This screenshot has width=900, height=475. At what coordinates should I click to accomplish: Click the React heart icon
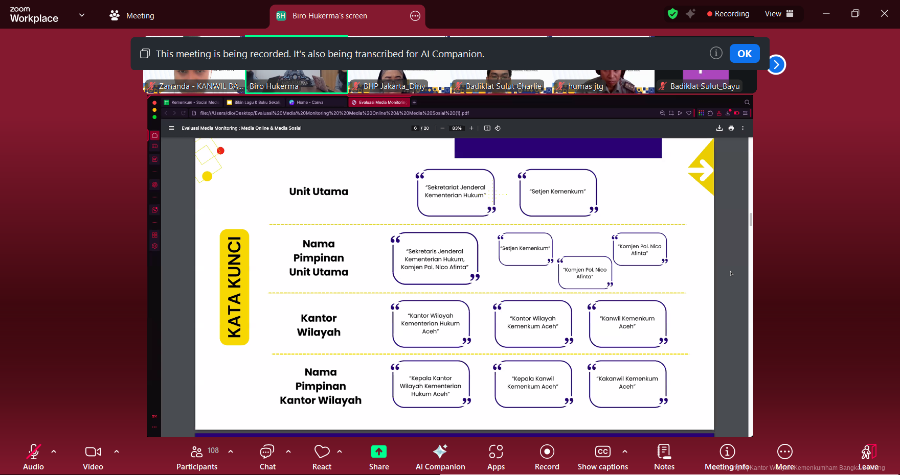pyautogui.click(x=322, y=452)
